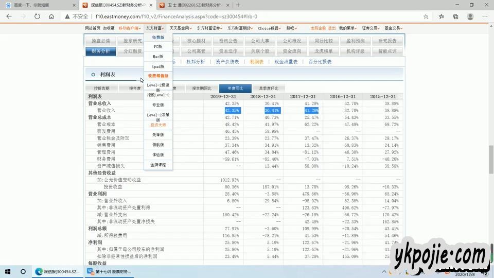Open the 百分比报表 link
The height and width of the screenshot is (278, 494).
pos(320,62)
